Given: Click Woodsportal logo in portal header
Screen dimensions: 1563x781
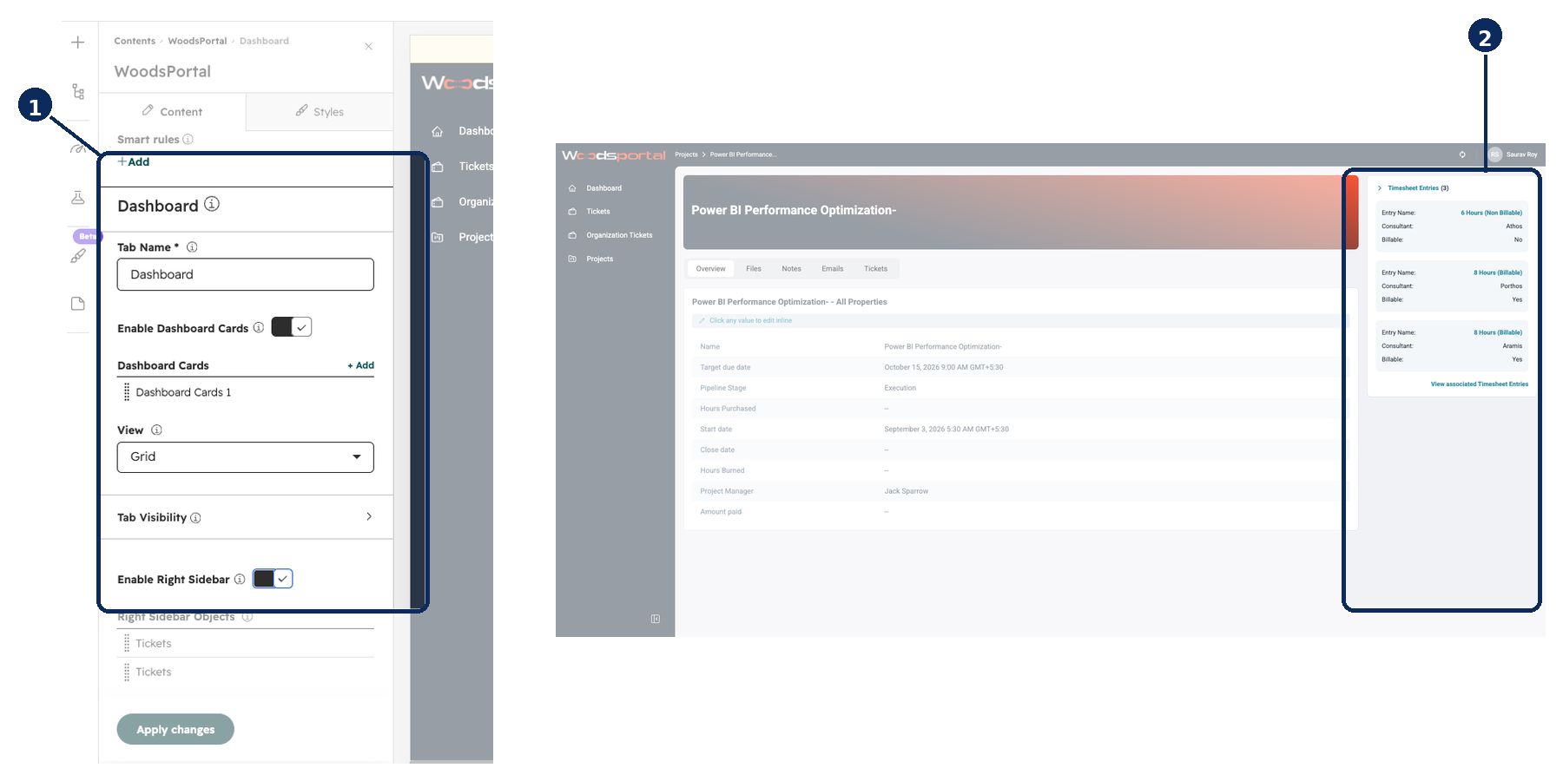Looking at the screenshot, I should pos(614,155).
